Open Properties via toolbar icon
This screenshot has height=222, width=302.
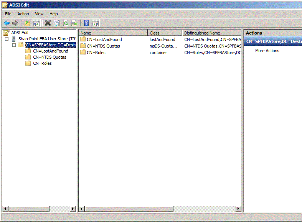(57, 23)
